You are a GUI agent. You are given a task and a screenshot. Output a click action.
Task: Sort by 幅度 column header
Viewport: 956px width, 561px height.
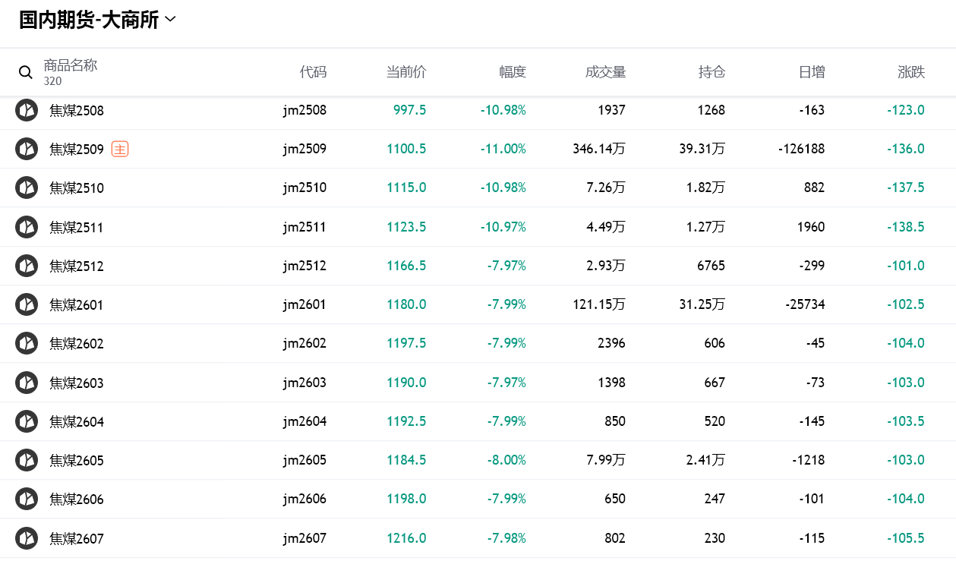(x=513, y=72)
